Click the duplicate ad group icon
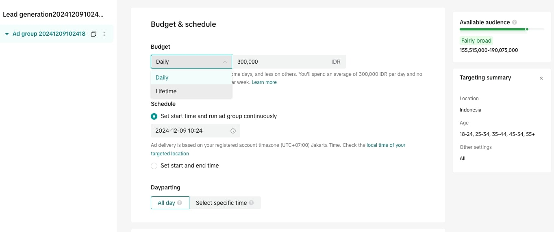 [x=93, y=34]
